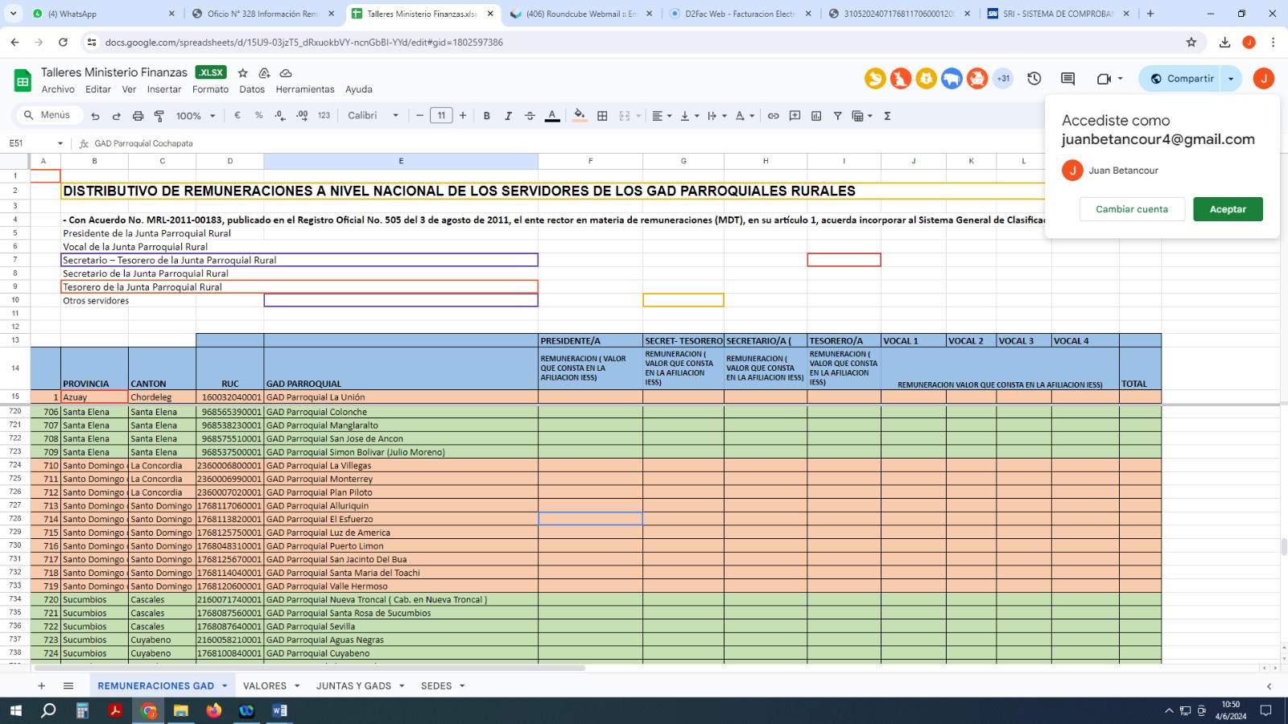Open the Insertar menu
1288x724 pixels.
(164, 89)
